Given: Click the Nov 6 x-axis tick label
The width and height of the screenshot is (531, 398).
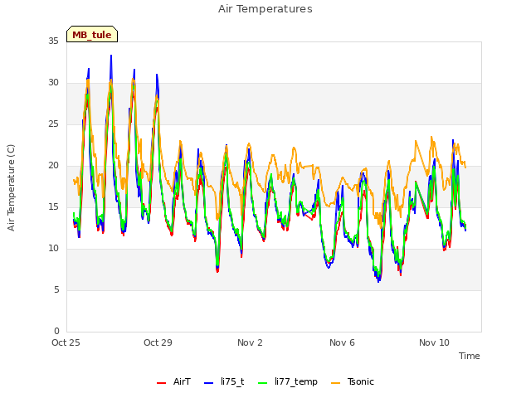Looking at the screenshot, I should 342,342.
